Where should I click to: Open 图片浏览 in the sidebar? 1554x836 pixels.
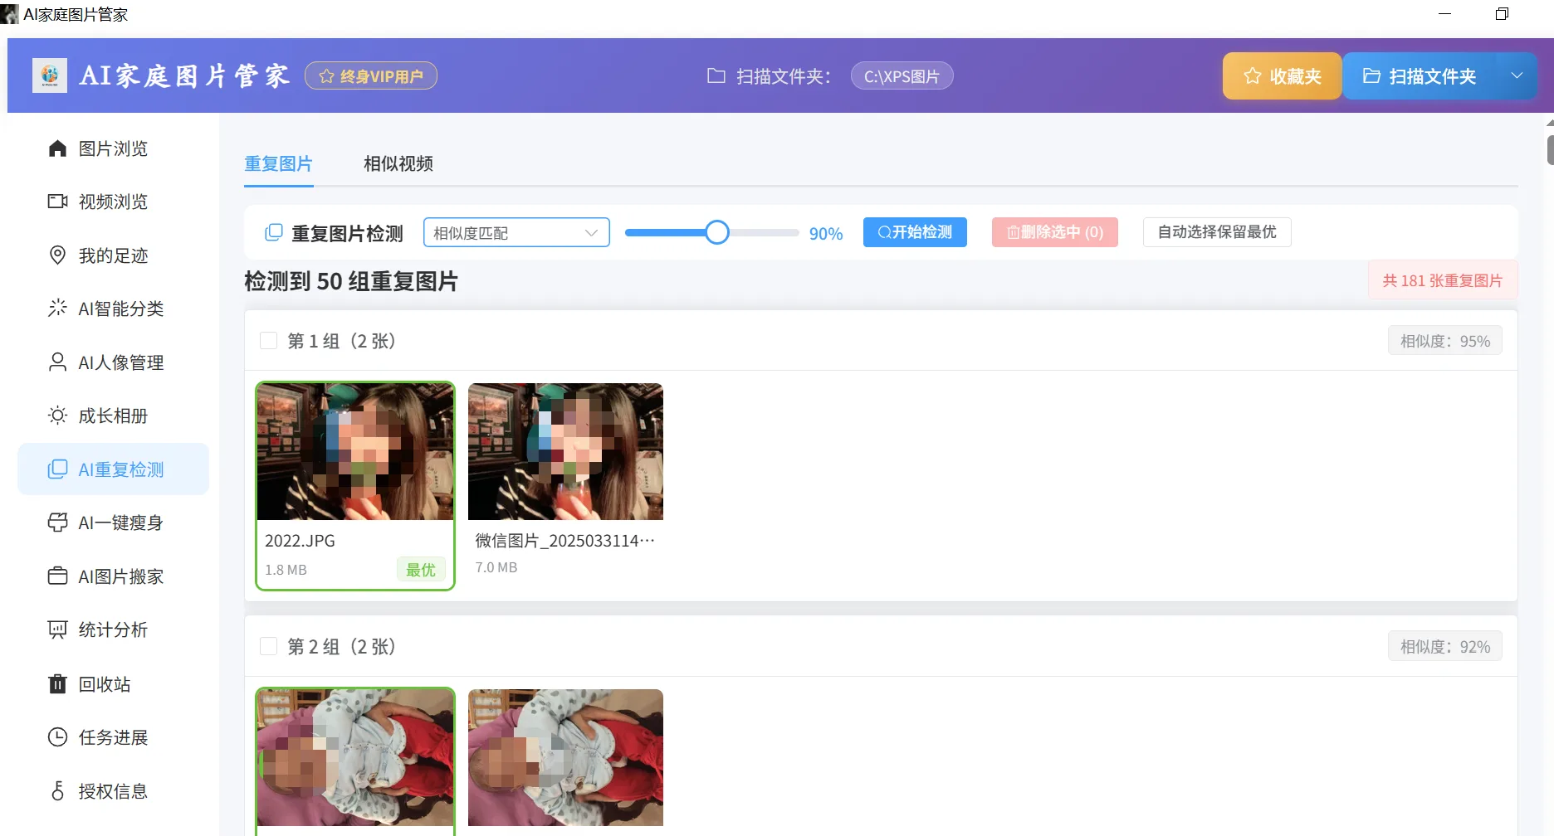pos(113,148)
